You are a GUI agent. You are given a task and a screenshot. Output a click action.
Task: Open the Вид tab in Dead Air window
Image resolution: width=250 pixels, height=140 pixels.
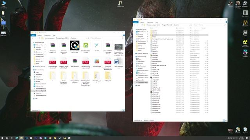coord(157,22)
